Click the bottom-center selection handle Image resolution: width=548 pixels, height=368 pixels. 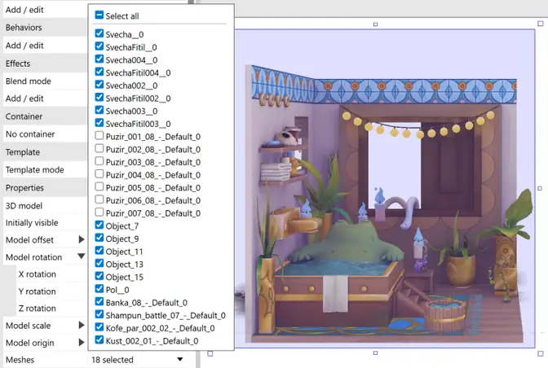pos(375,353)
